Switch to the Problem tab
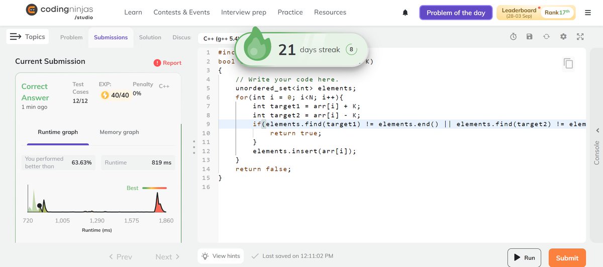Image resolution: width=603 pixels, height=267 pixels. (71, 37)
